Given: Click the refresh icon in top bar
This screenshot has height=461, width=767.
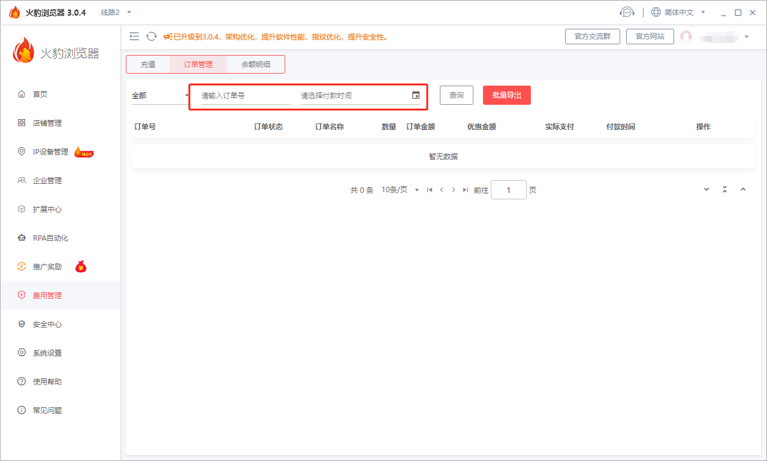Looking at the screenshot, I should [152, 37].
